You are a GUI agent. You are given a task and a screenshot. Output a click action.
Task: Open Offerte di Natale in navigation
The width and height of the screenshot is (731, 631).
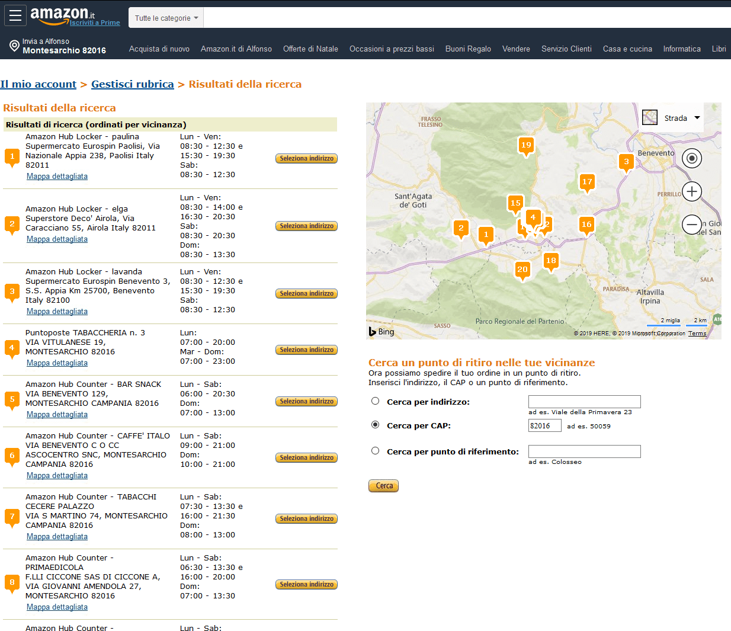click(x=310, y=49)
